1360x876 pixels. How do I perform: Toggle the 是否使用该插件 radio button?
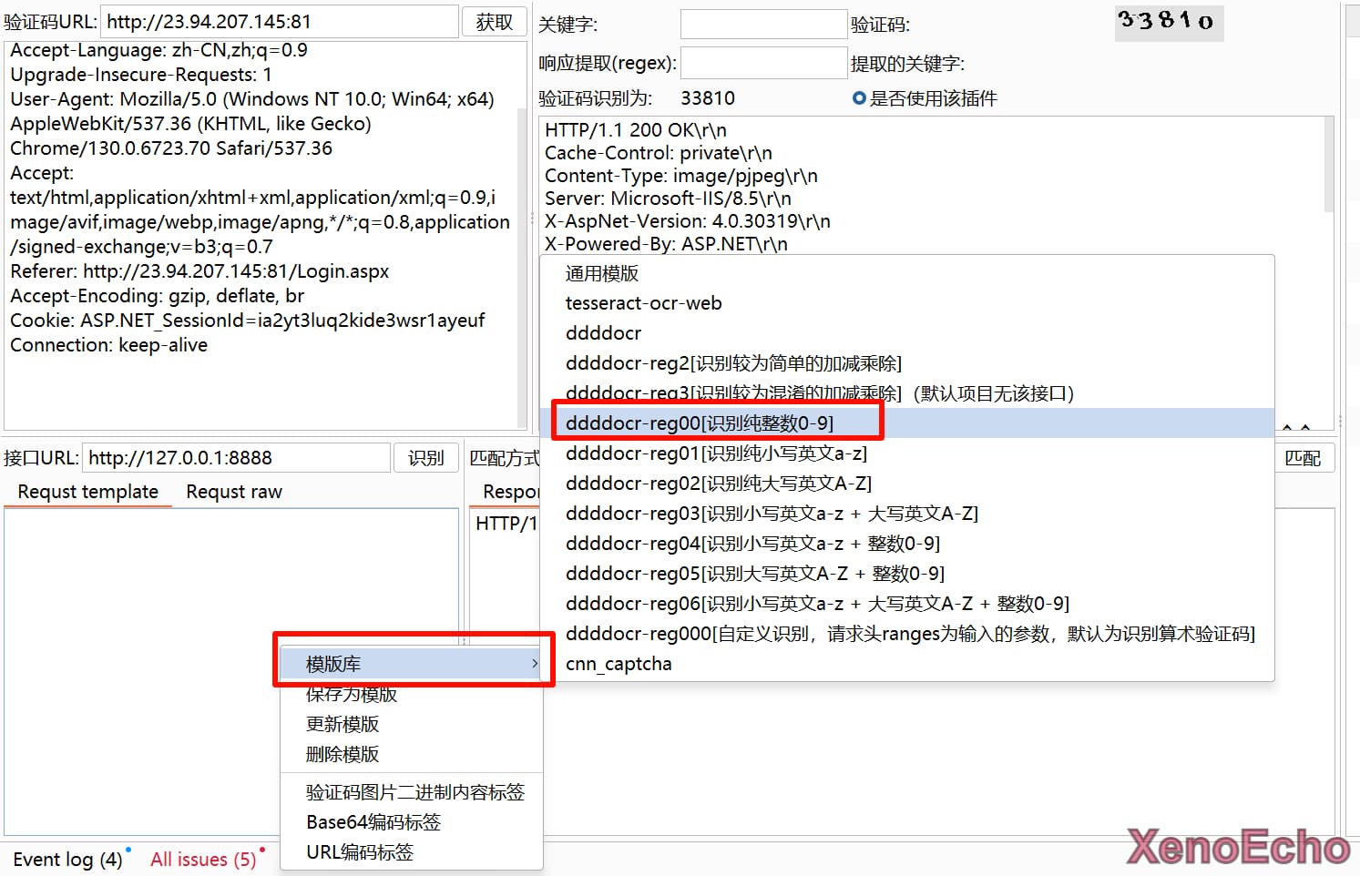pyautogui.click(x=858, y=98)
